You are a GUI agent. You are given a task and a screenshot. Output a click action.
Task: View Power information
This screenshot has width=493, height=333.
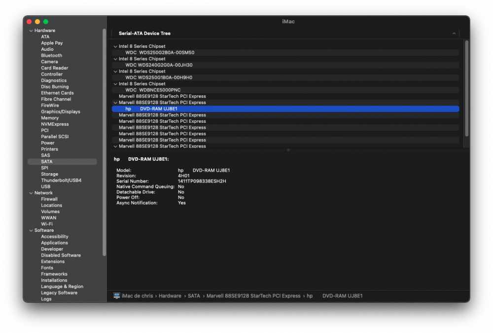click(47, 143)
